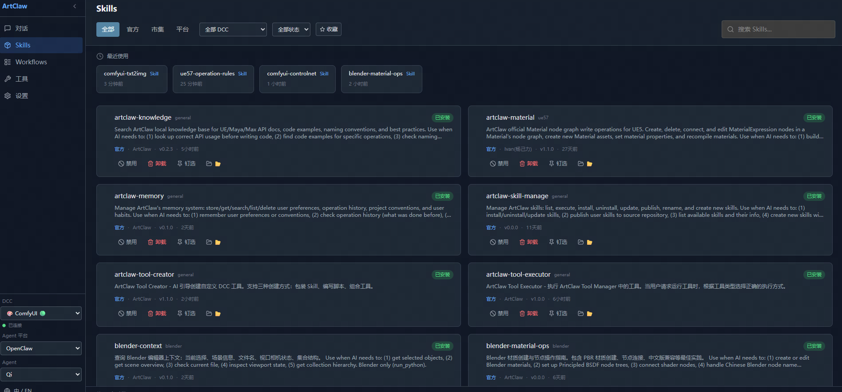Uninstall artclaw-material with trash 卸载
Screen dimensions: 842x392
click(x=529, y=164)
